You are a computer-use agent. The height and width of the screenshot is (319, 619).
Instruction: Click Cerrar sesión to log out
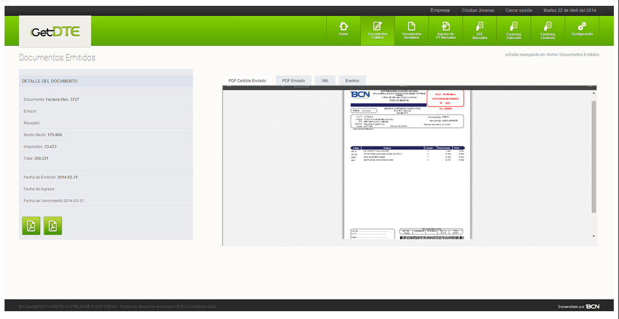[519, 10]
